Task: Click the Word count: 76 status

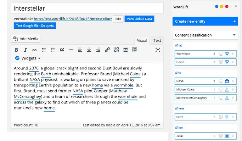Action: point(26,125)
